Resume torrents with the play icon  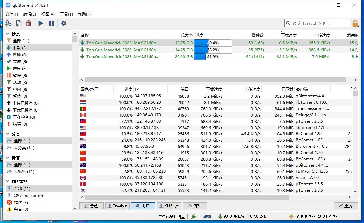41,23
